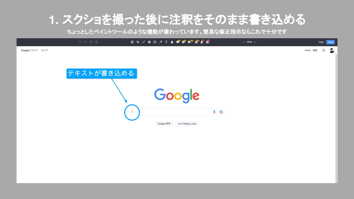The image size is (354, 199).
Task: Select the add image tool icon
Action: [196, 42]
